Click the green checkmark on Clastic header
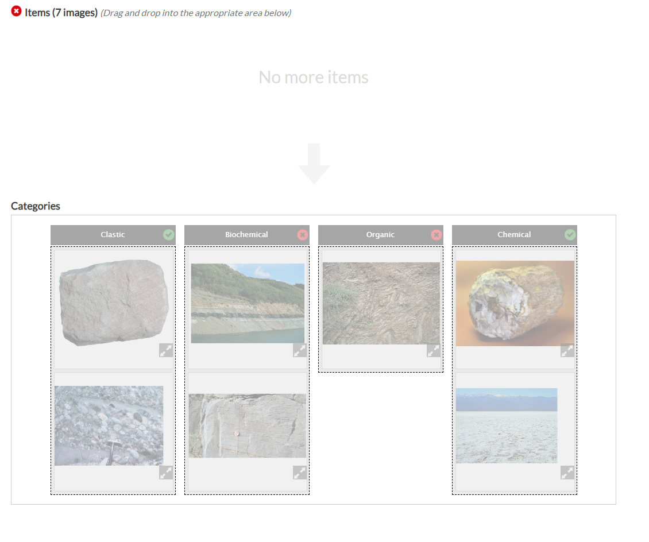Image resolution: width=649 pixels, height=542 pixels. point(168,235)
